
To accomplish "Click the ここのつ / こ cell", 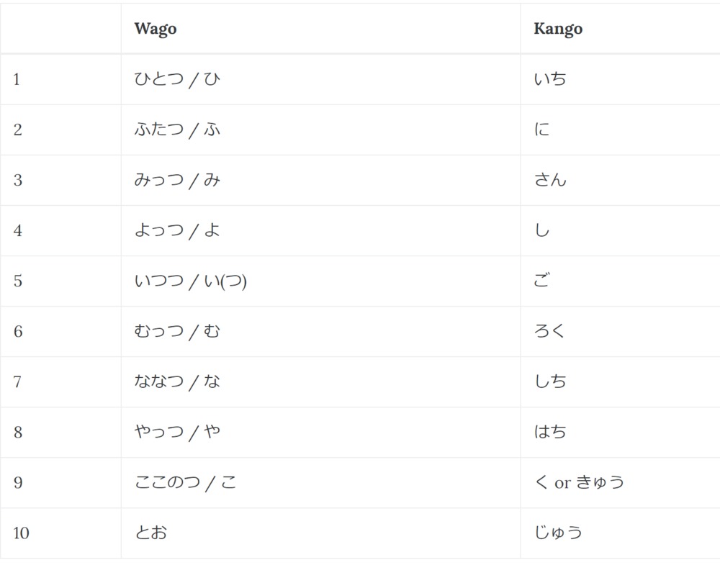I will (x=185, y=482).
